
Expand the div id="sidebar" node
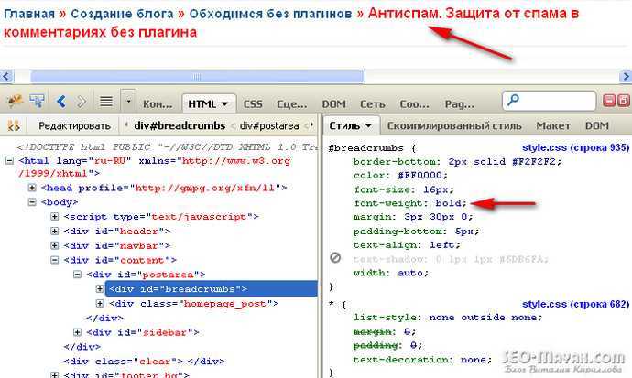[x=77, y=332]
